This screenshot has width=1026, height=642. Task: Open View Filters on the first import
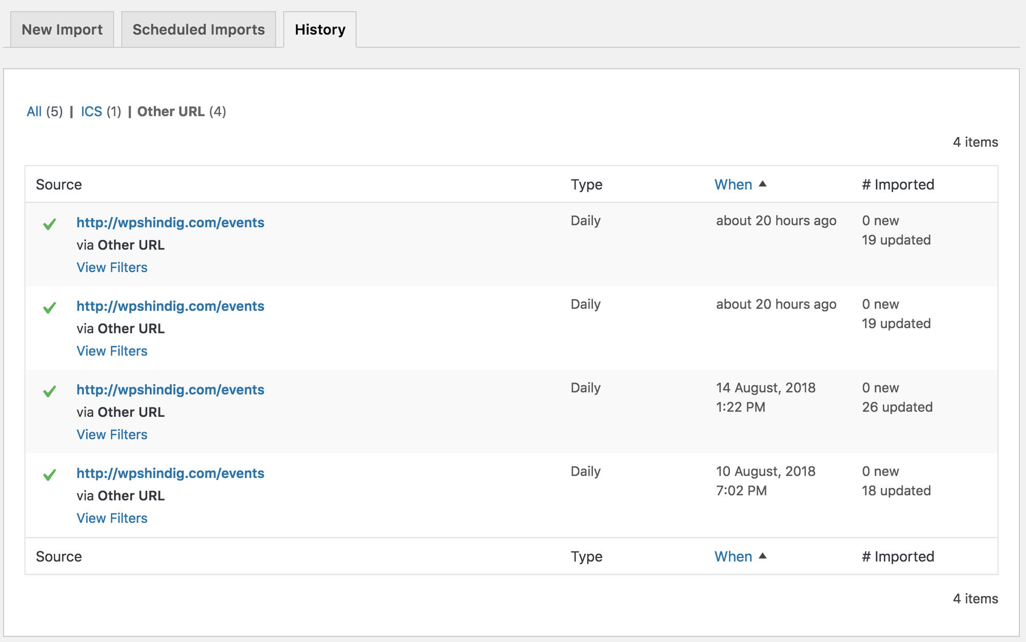click(x=112, y=267)
